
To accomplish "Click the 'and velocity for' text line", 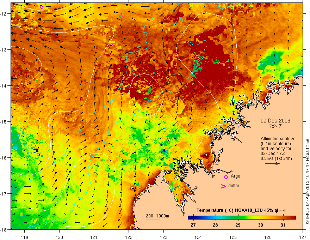I will point(276,149).
